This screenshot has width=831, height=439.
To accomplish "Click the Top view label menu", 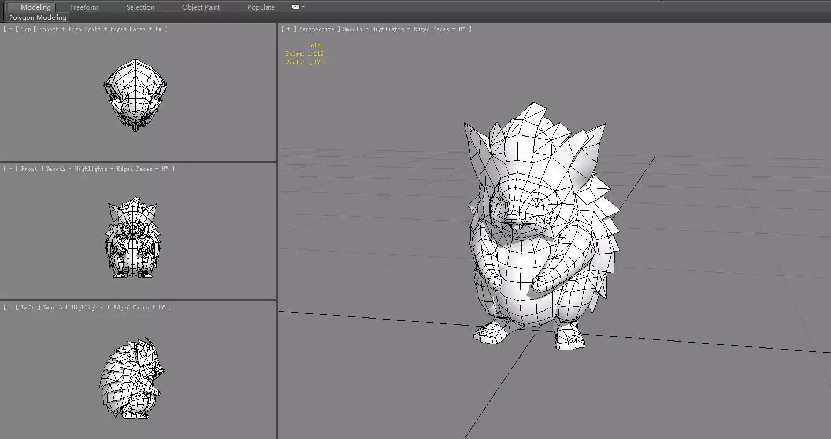I will 26,29.
